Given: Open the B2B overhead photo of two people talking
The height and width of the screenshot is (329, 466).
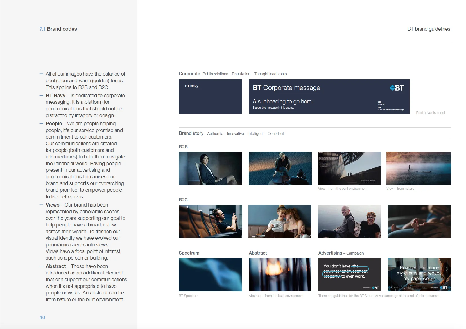Looking at the screenshot, I should pyautogui.click(x=280, y=168).
